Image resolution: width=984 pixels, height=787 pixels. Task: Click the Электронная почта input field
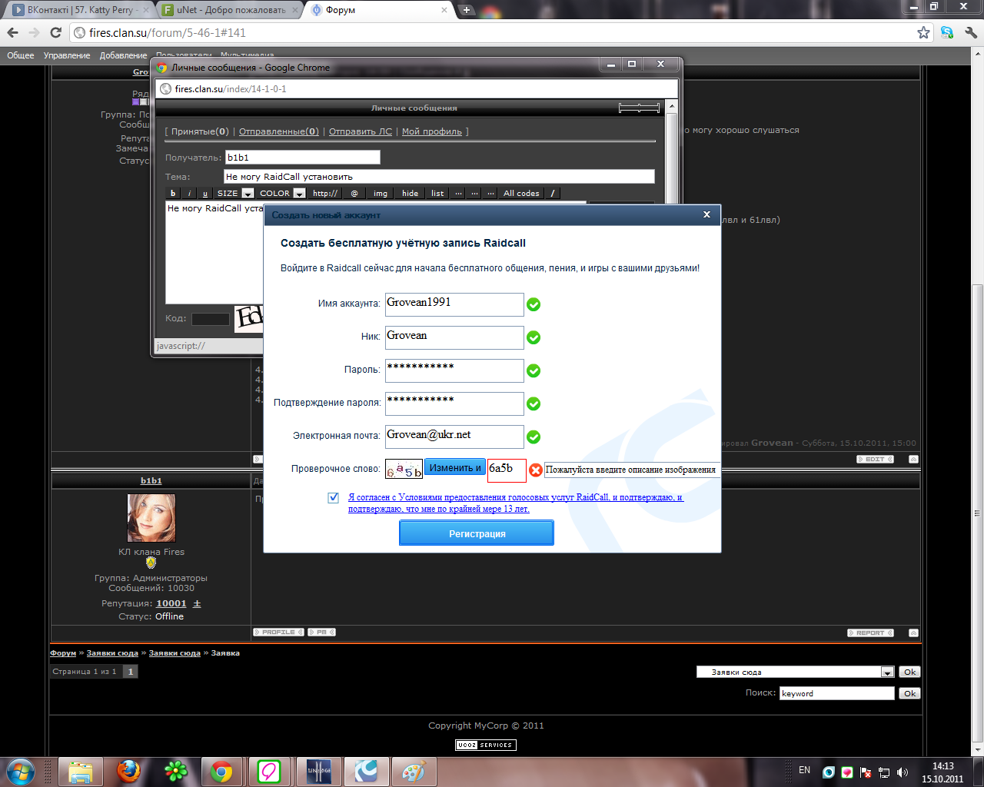coord(454,437)
